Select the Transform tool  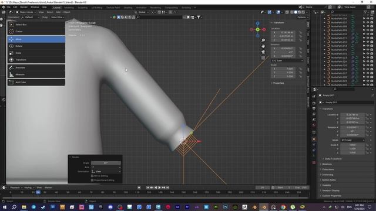(36, 60)
